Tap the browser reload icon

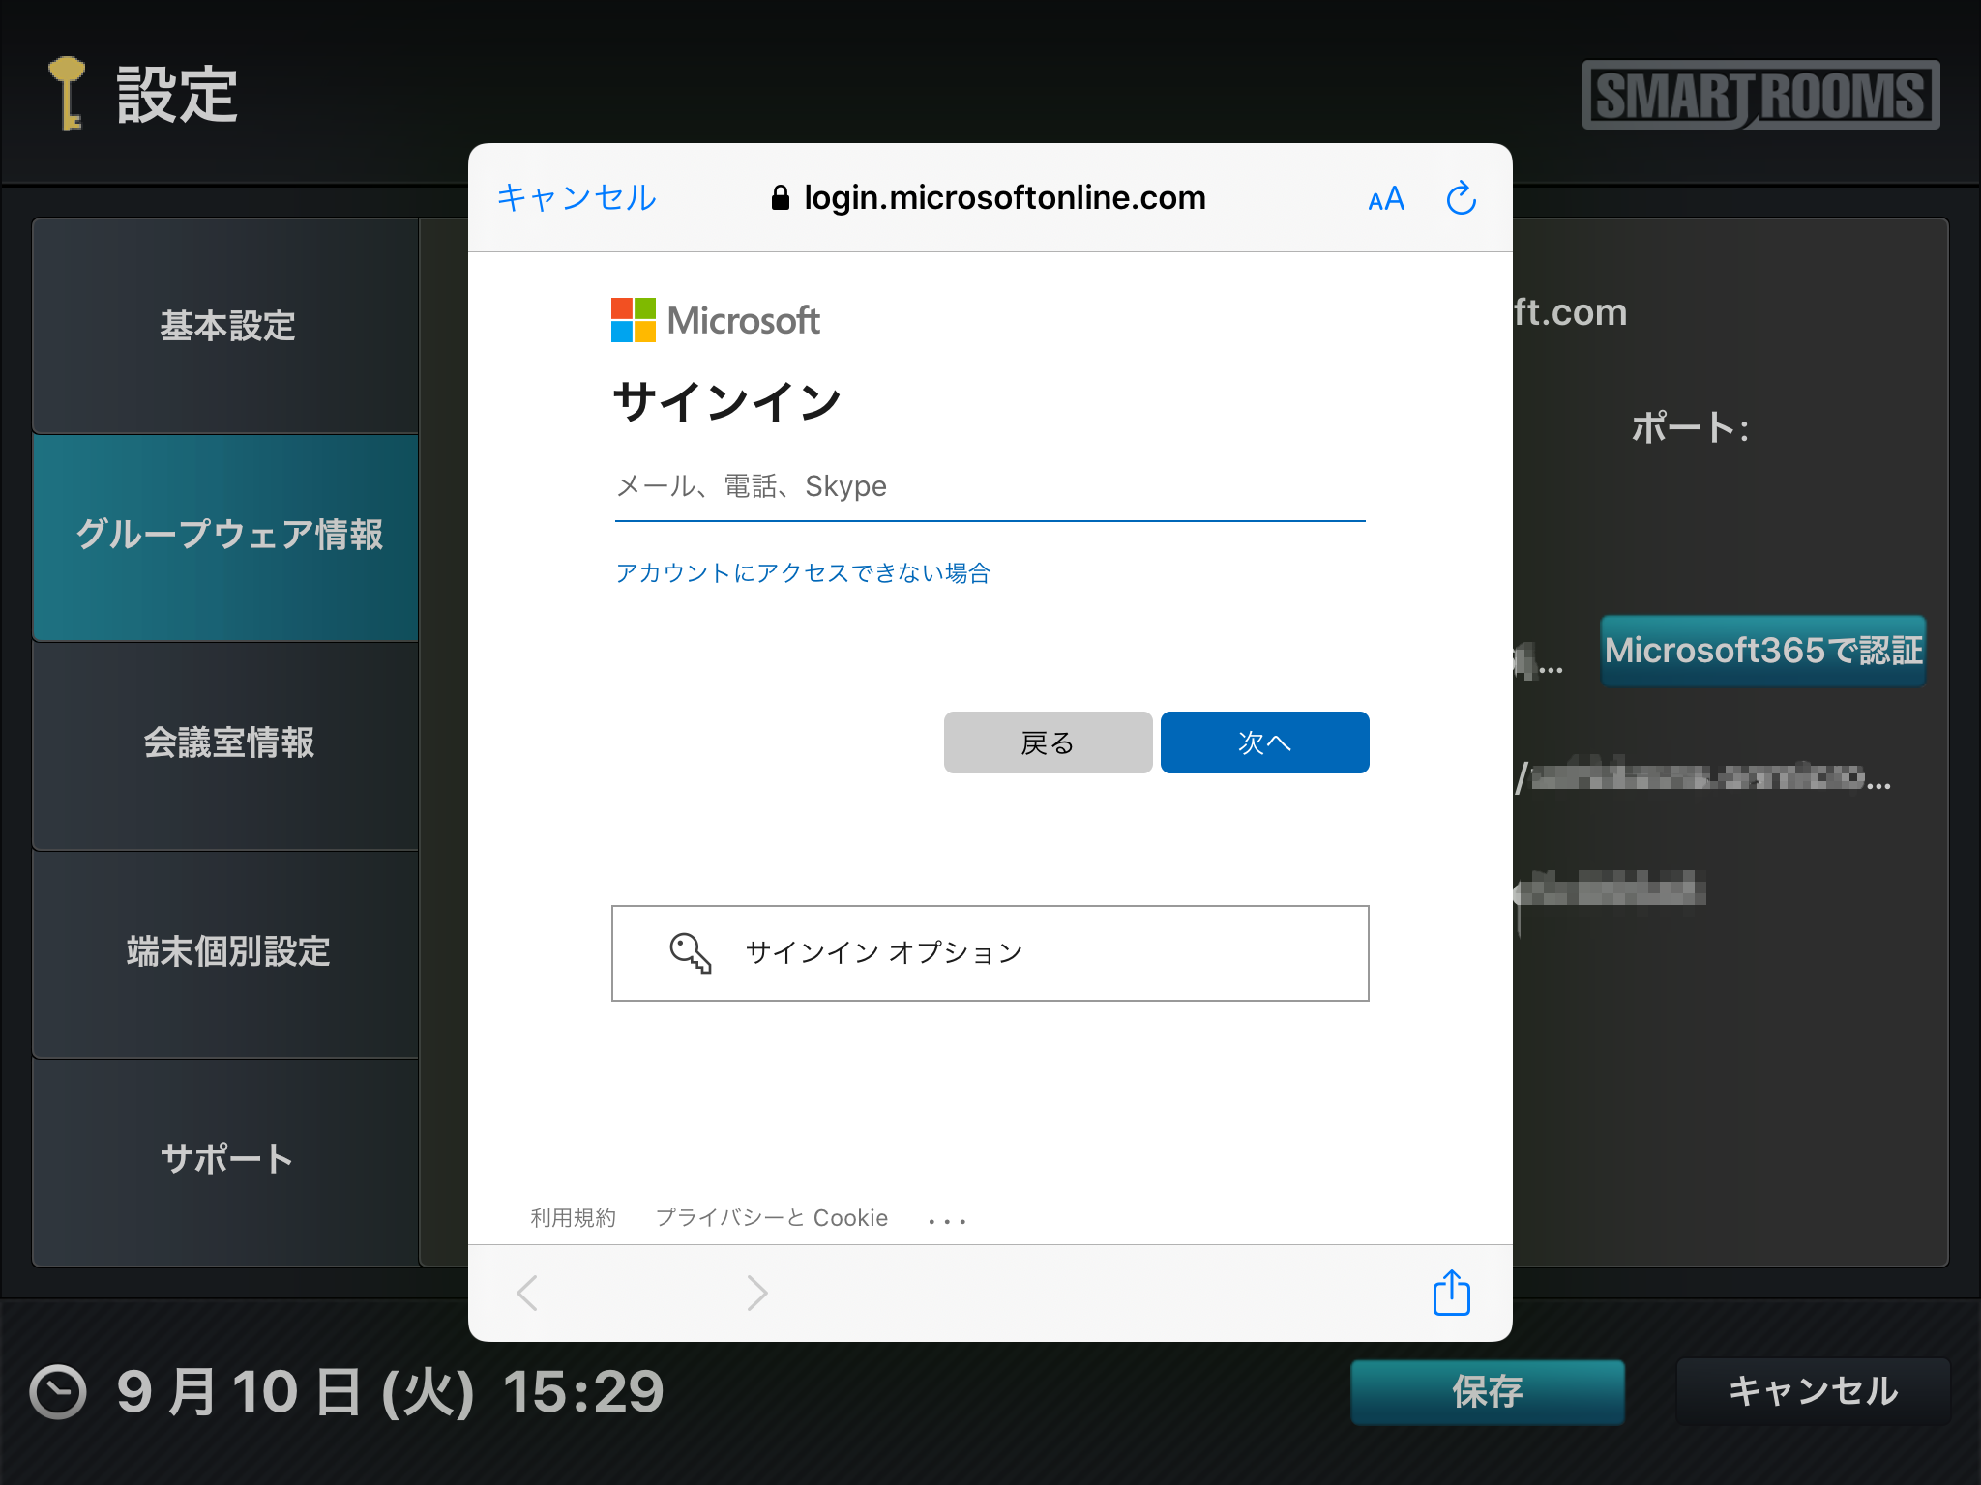(1461, 198)
